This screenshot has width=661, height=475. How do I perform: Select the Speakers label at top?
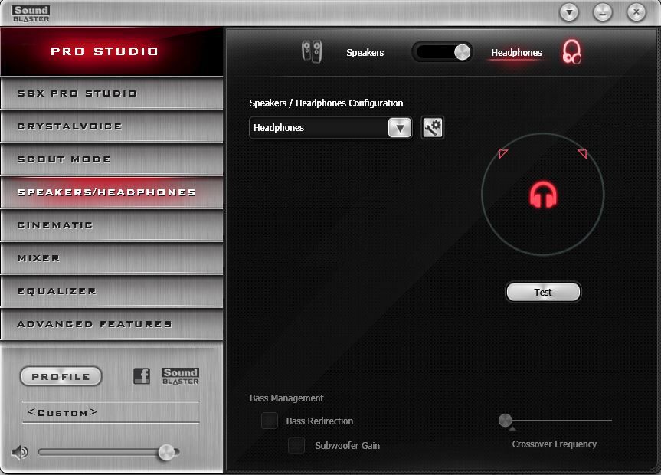coord(365,52)
